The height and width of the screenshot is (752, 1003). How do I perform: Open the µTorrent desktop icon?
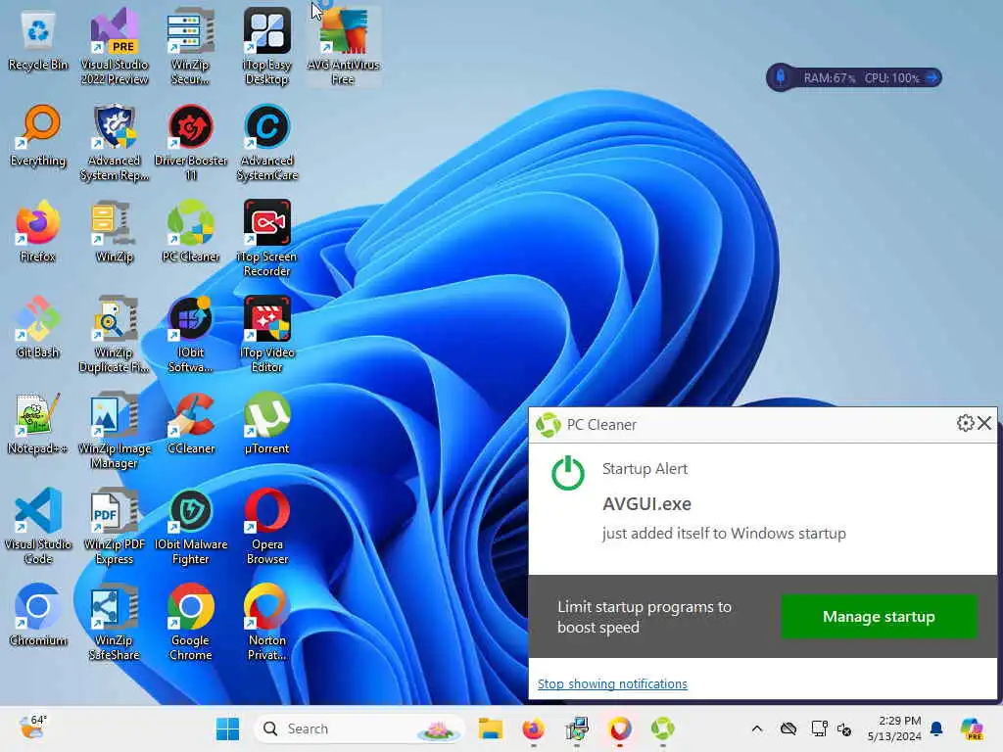tap(266, 423)
